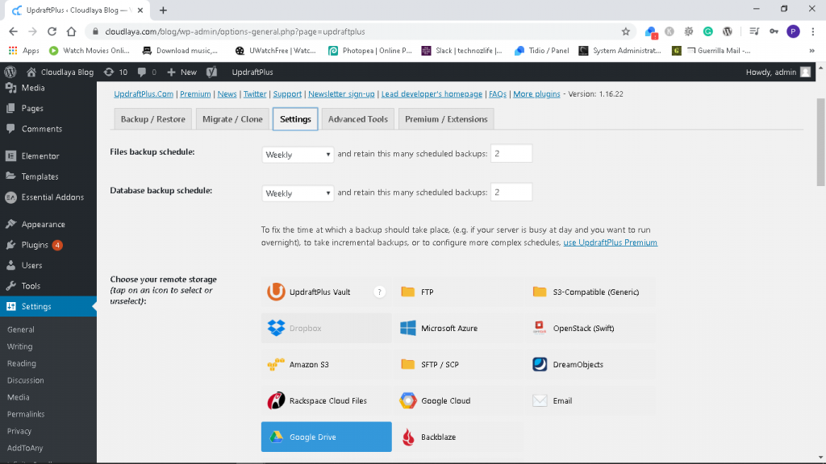Click the FAQs link
Viewport: 826px width, 464px height.
(497, 93)
